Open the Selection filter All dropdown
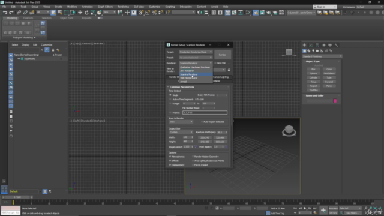 point(43,12)
